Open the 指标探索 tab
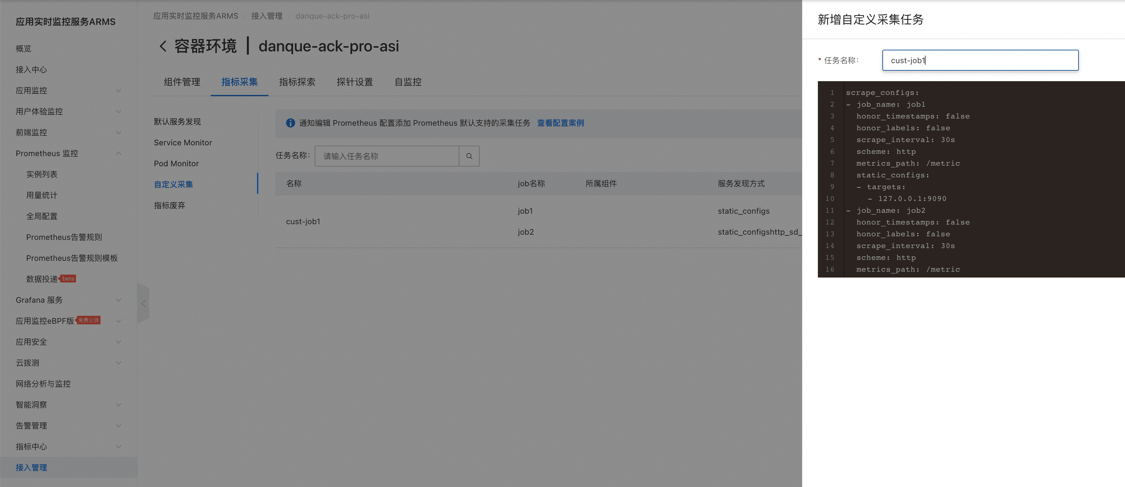This screenshot has width=1125, height=487. pos(297,82)
